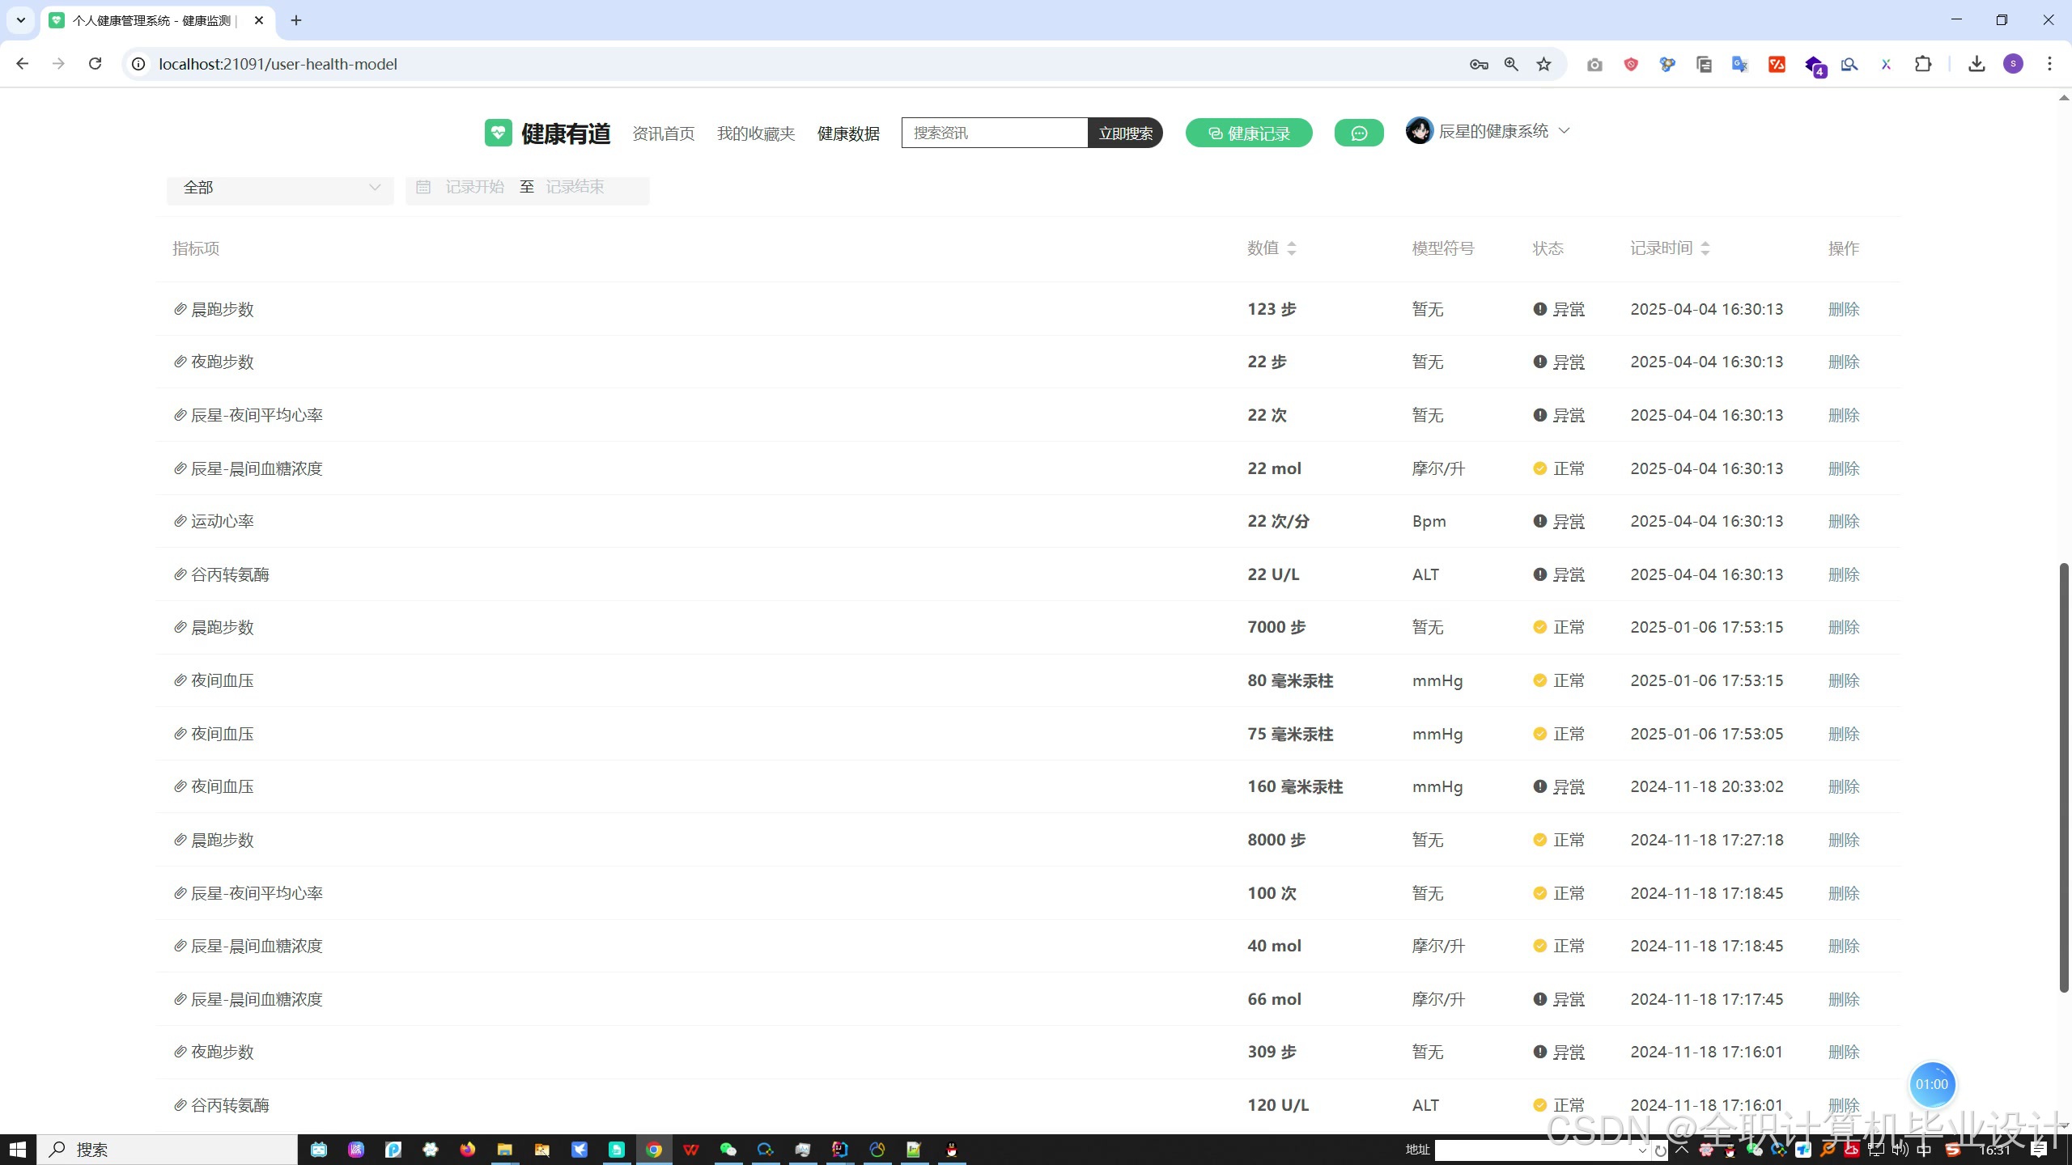Click the blue 01:00 floating timer circle
The width and height of the screenshot is (2072, 1165).
[1931, 1085]
